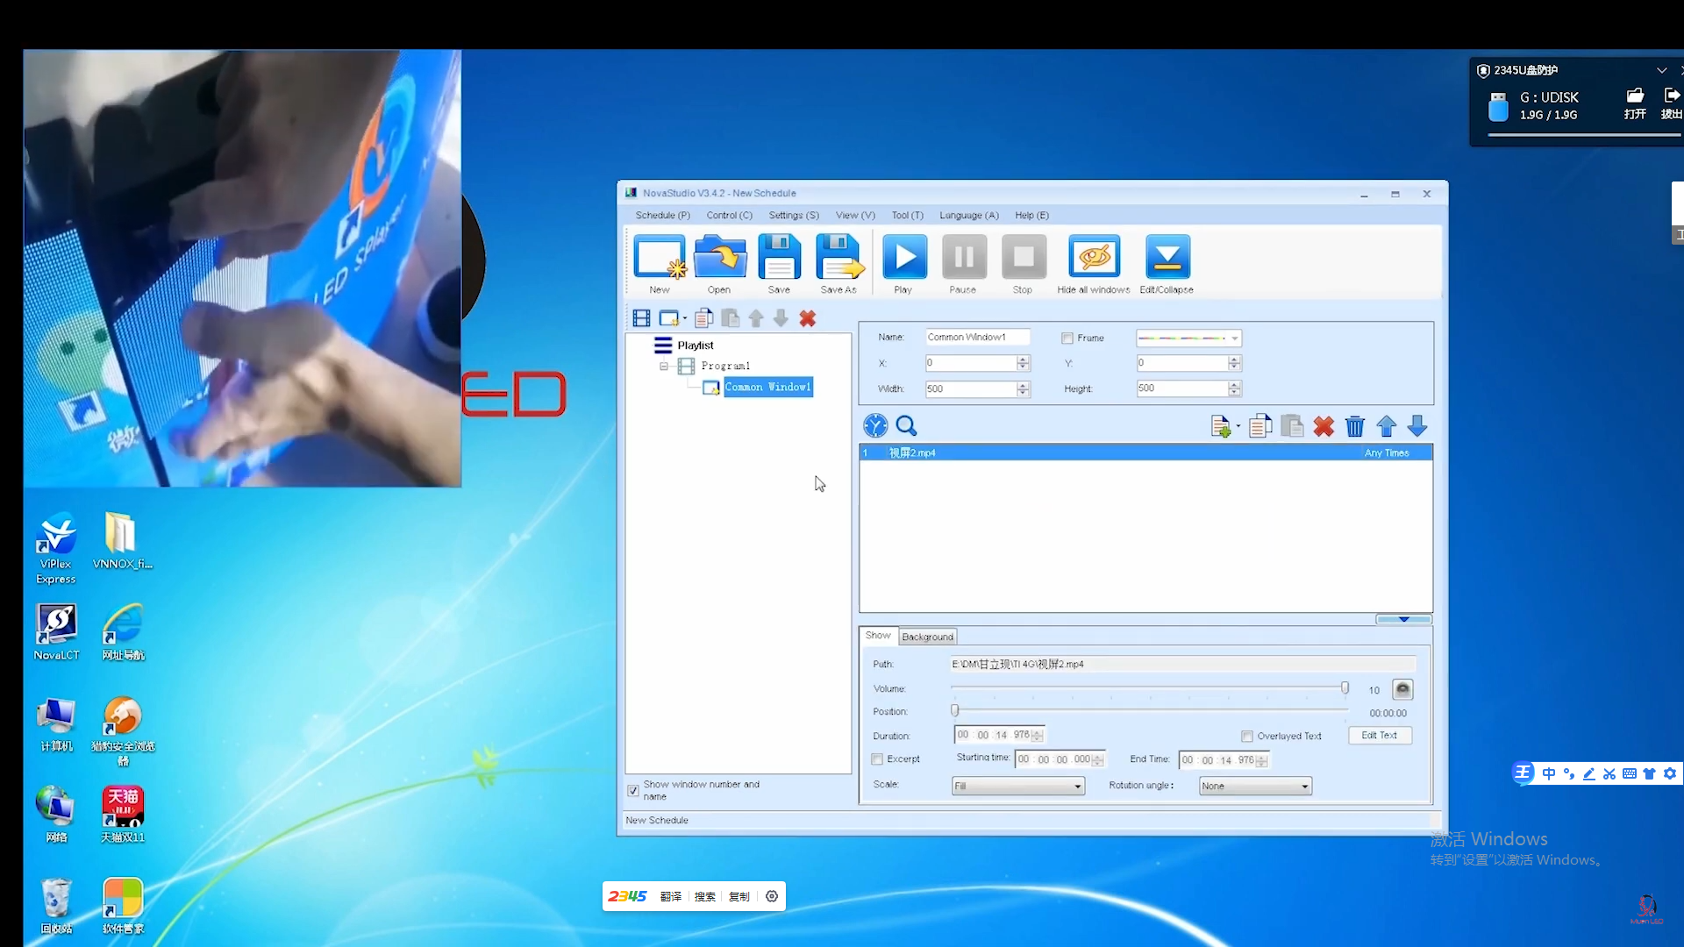The image size is (1684, 947).
Task: Open the Rotation angle dropdown
Action: tap(1255, 787)
